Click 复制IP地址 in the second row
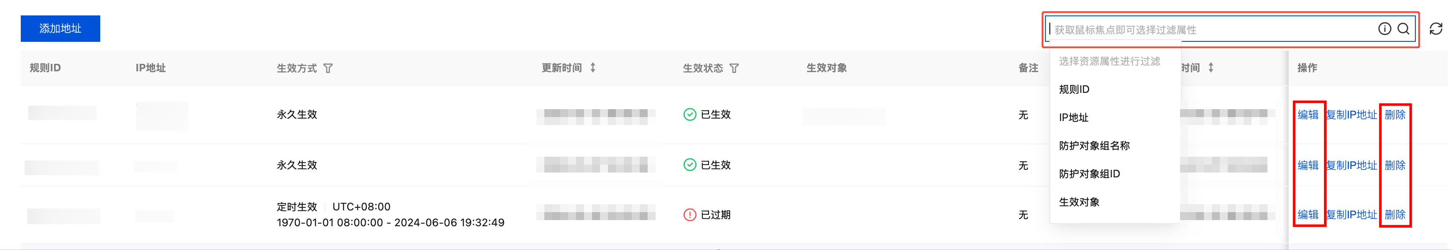 click(x=1351, y=165)
